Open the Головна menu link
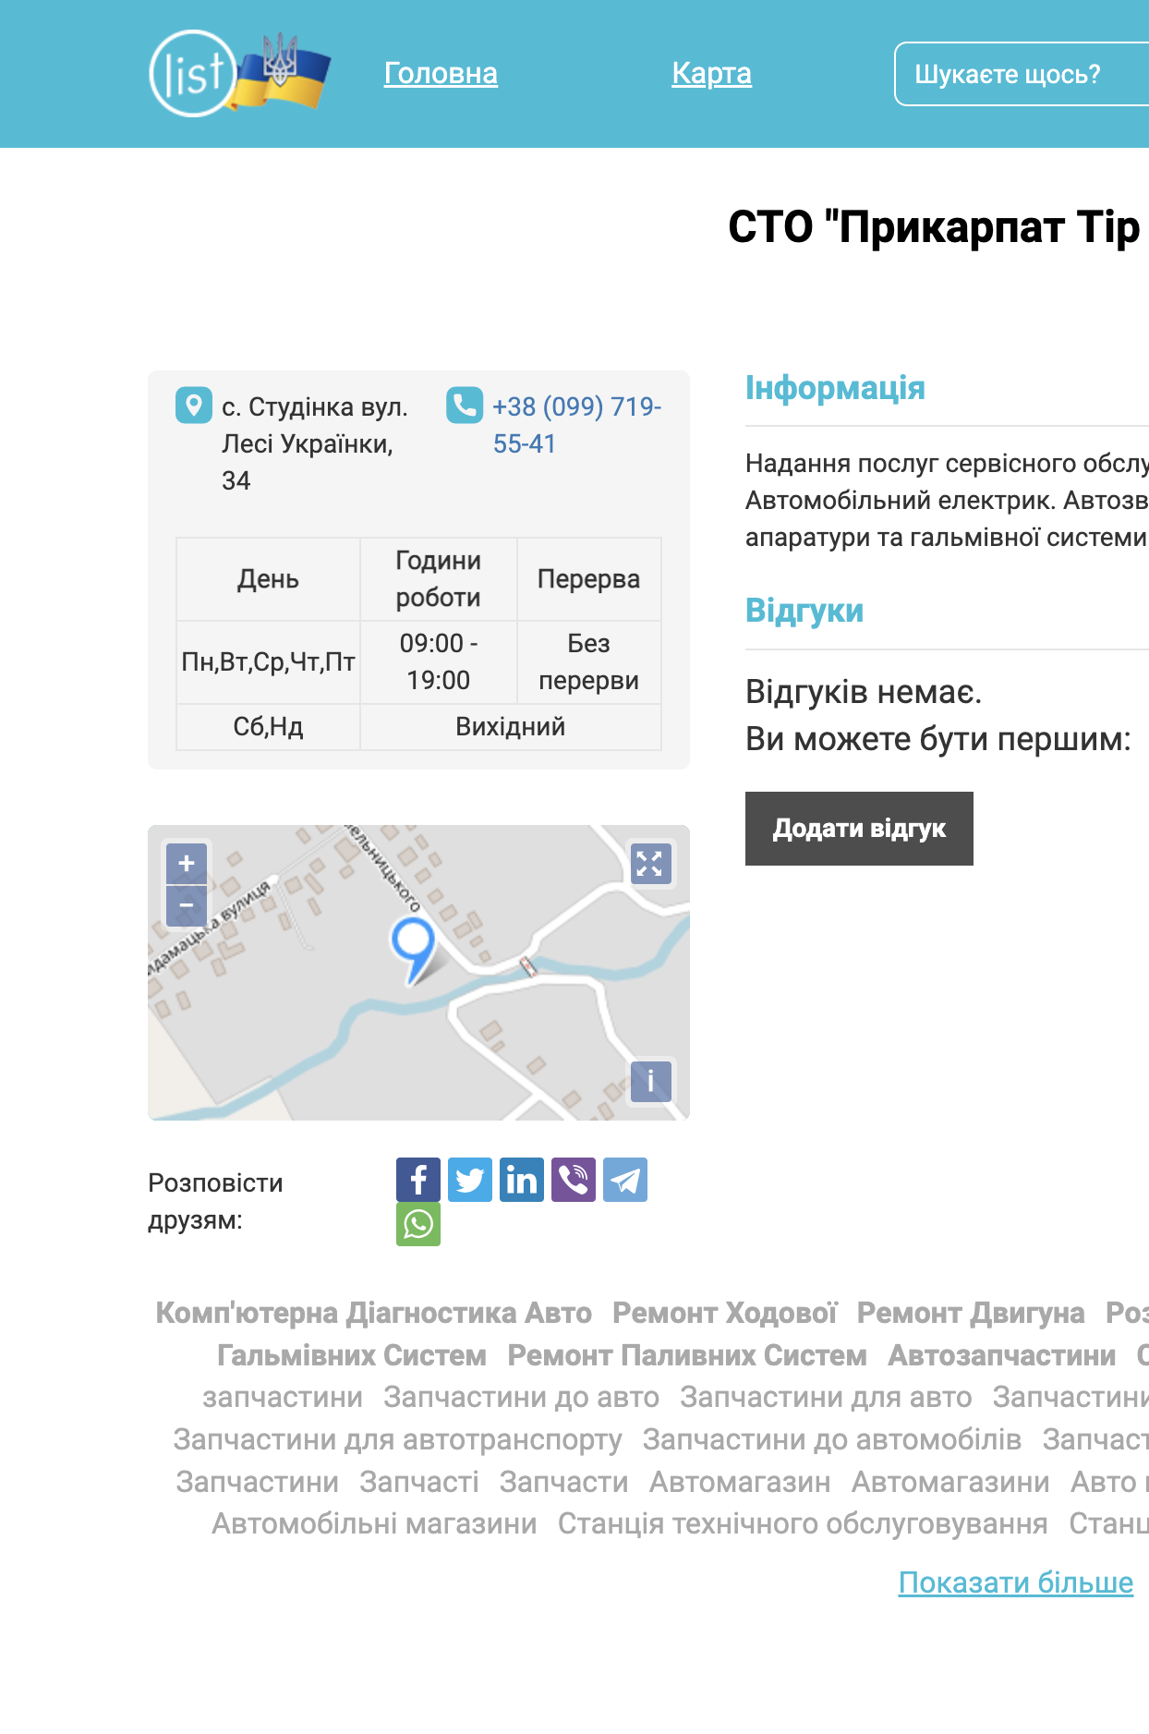 (441, 73)
